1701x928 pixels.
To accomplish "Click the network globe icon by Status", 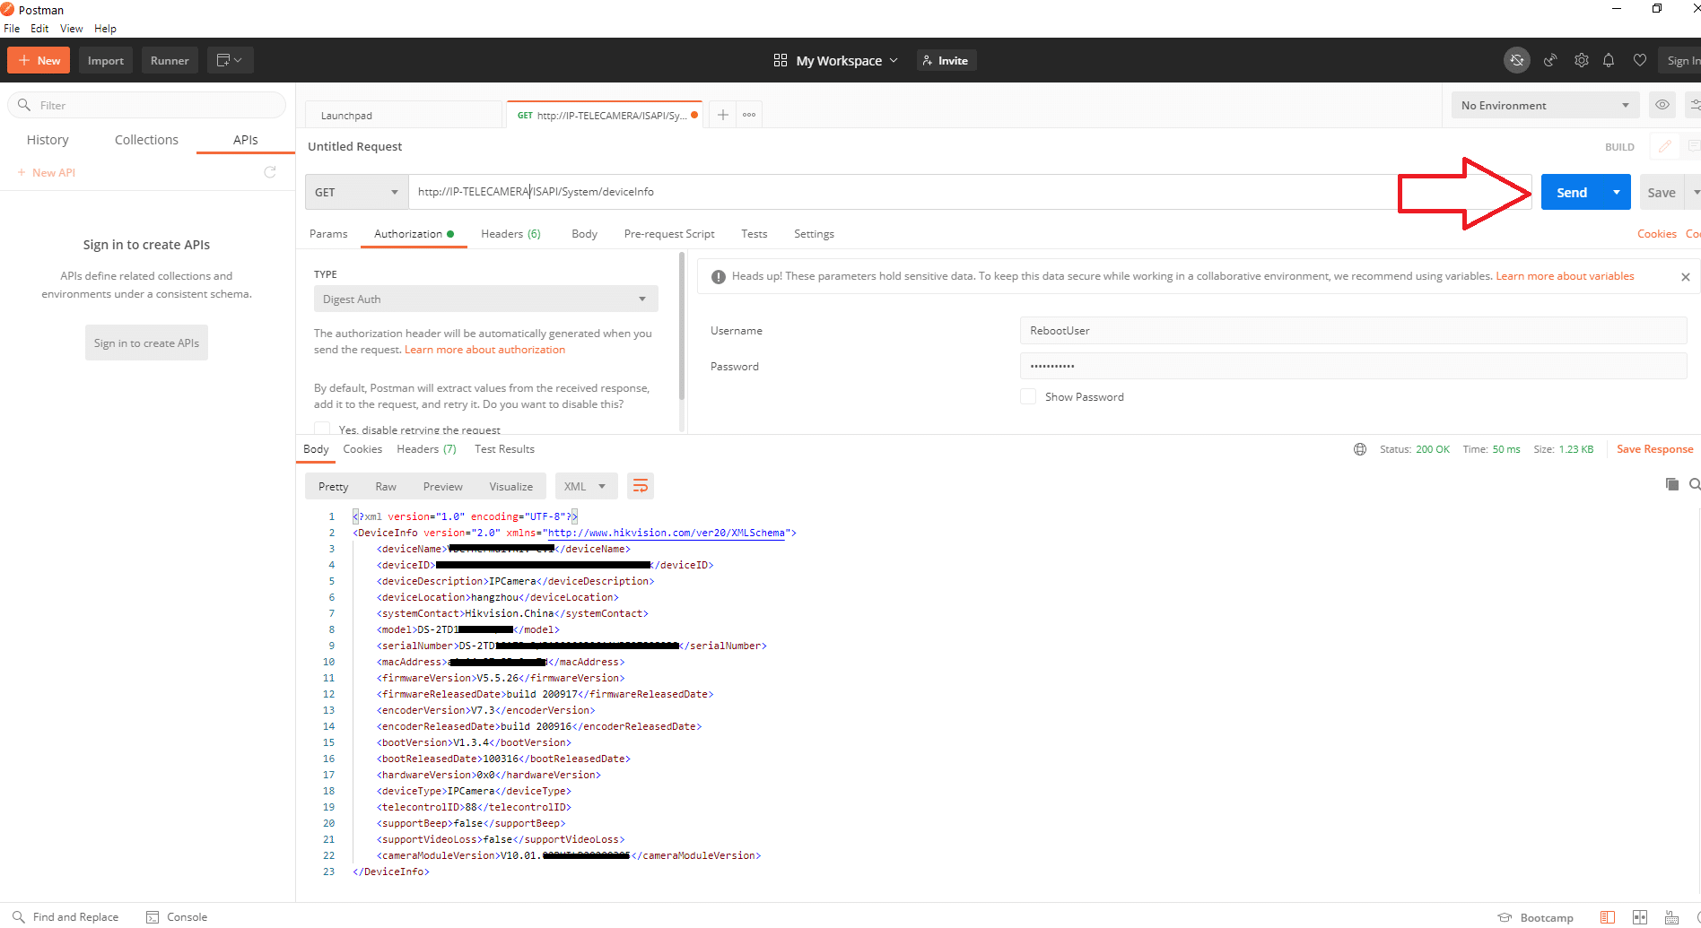I will point(1360,449).
